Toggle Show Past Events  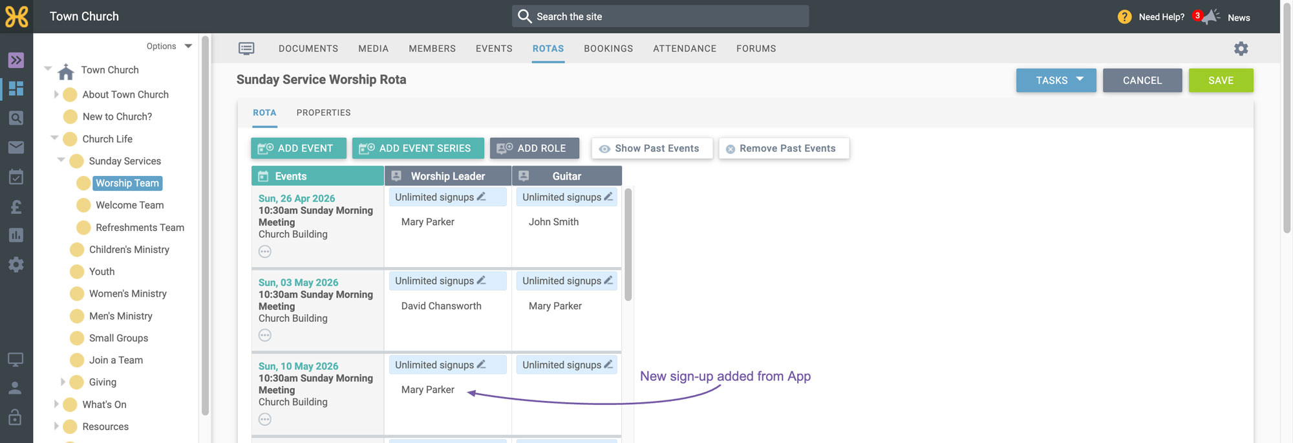pyautogui.click(x=652, y=148)
